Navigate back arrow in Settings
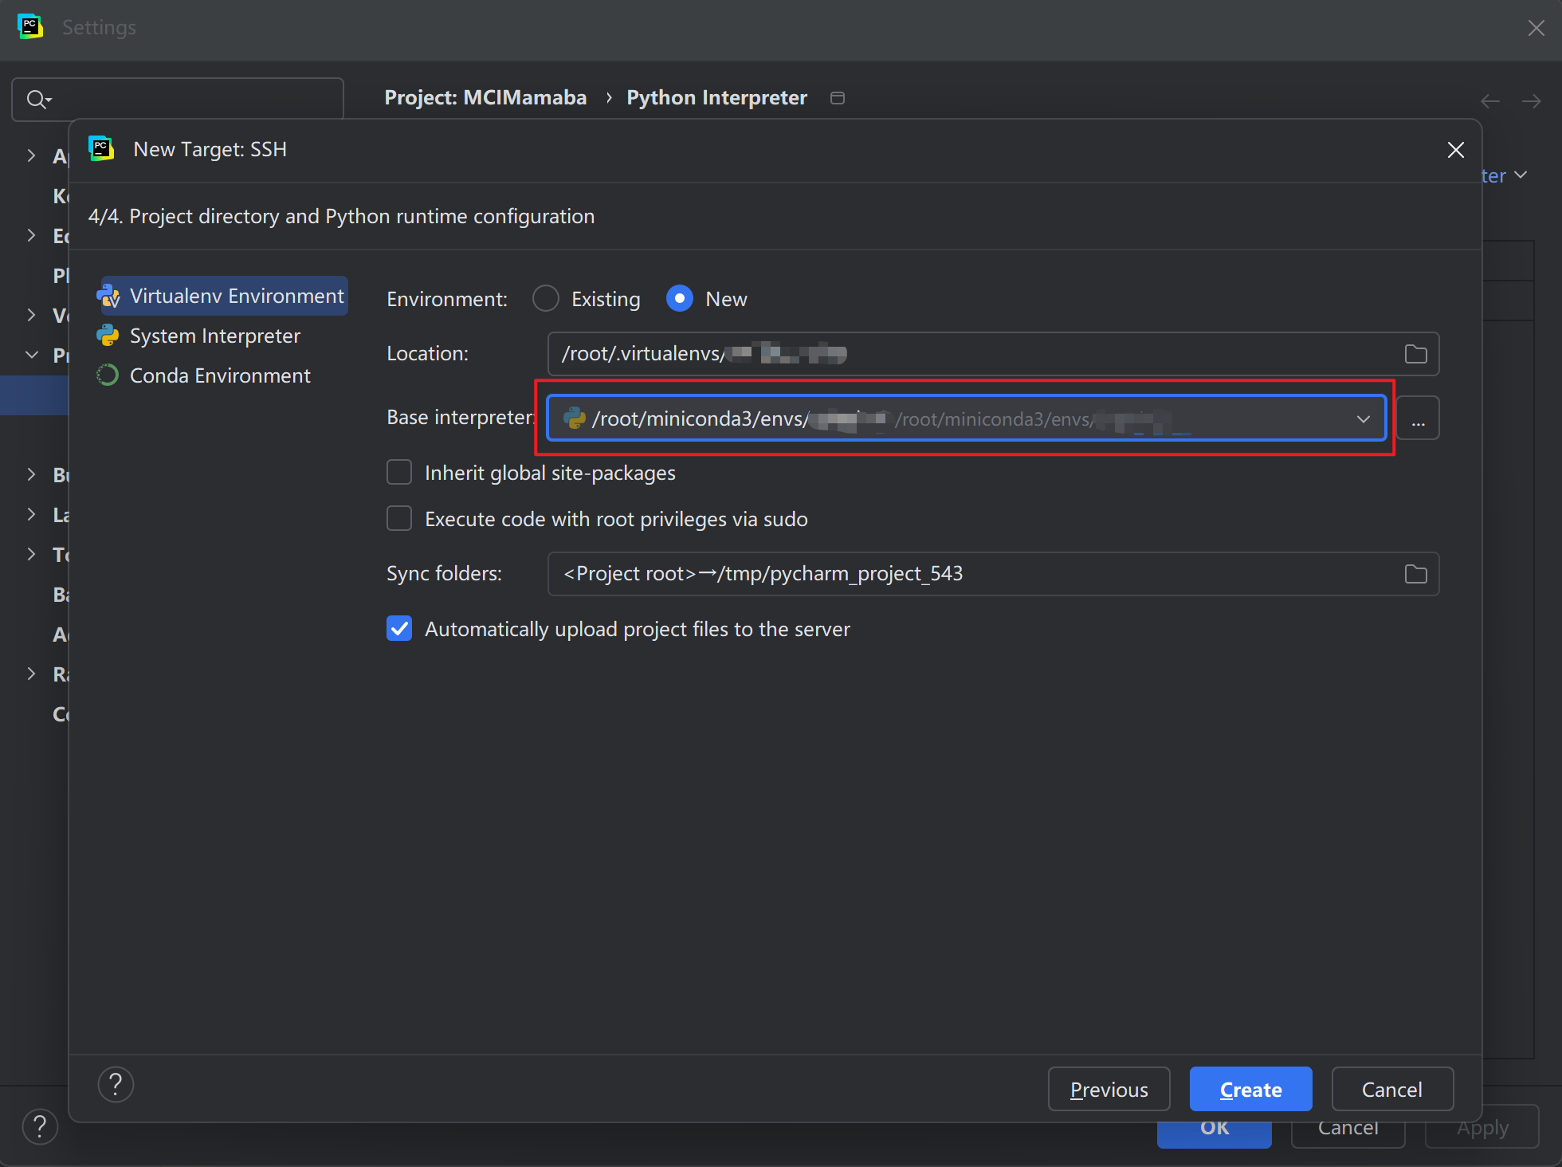1562x1167 pixels. 1490,100
